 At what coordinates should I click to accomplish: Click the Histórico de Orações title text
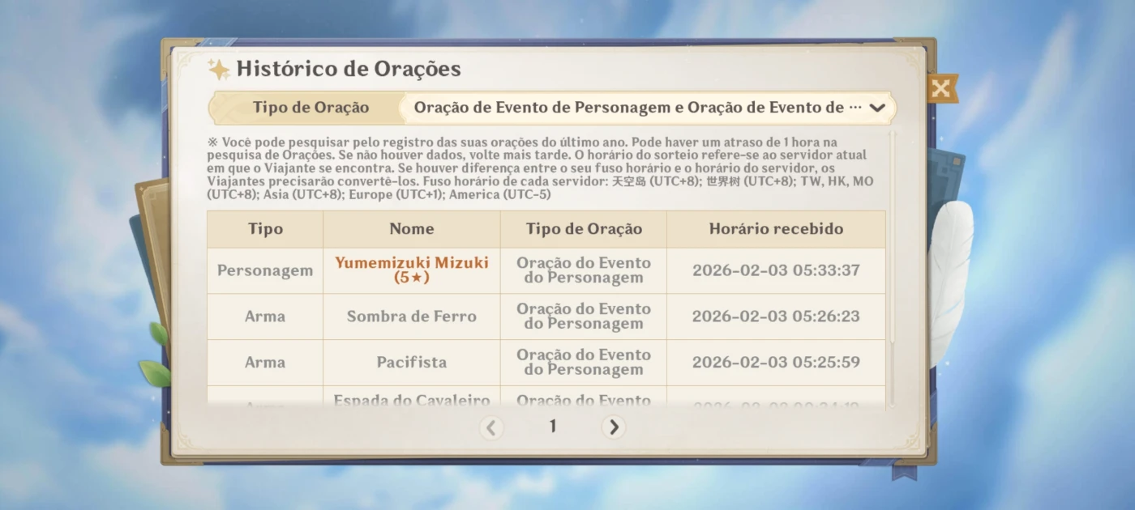pos(349,70)
